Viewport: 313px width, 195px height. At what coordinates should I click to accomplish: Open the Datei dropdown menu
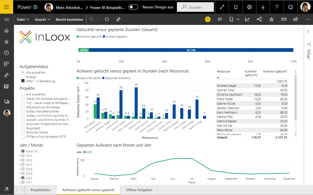tap(23, 19)
